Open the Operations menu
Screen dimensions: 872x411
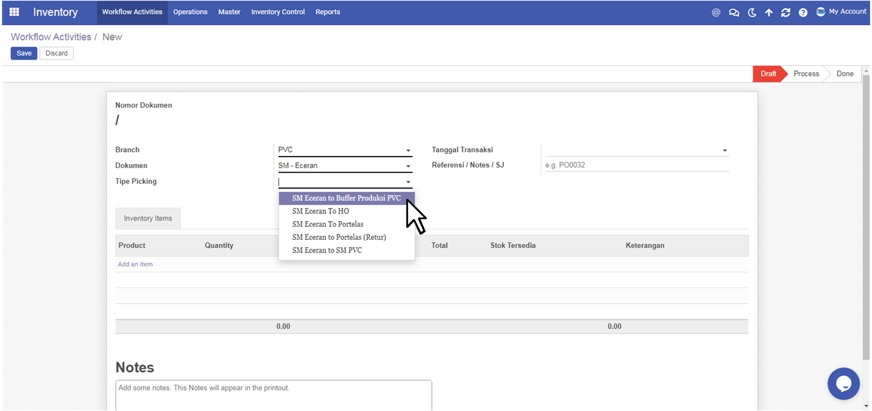[190, 12]
